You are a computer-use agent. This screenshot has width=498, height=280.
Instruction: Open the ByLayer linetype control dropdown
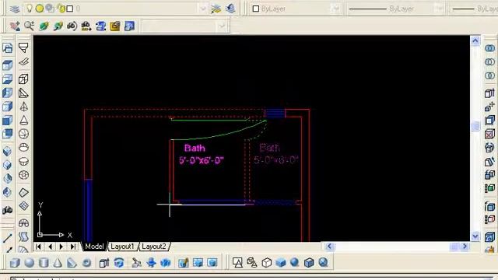click(x=439, y=9)
